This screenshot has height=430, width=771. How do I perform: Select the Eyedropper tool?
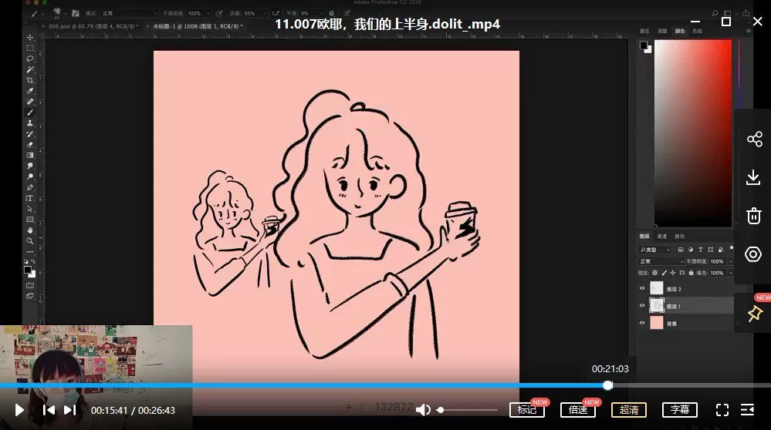pos(30,91)
